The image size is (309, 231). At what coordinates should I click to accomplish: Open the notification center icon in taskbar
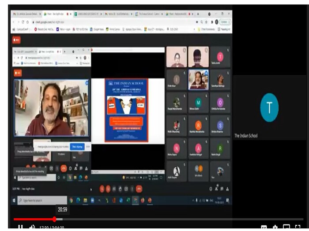coord(227,200)
